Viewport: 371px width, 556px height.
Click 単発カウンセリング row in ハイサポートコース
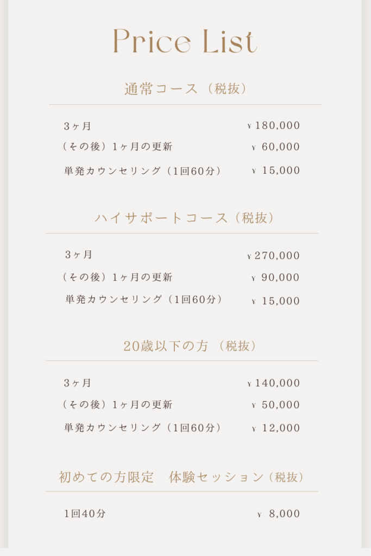[183, 300]
